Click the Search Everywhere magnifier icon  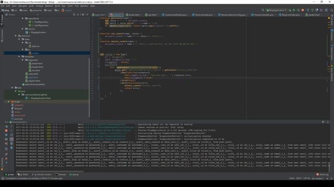332,10
